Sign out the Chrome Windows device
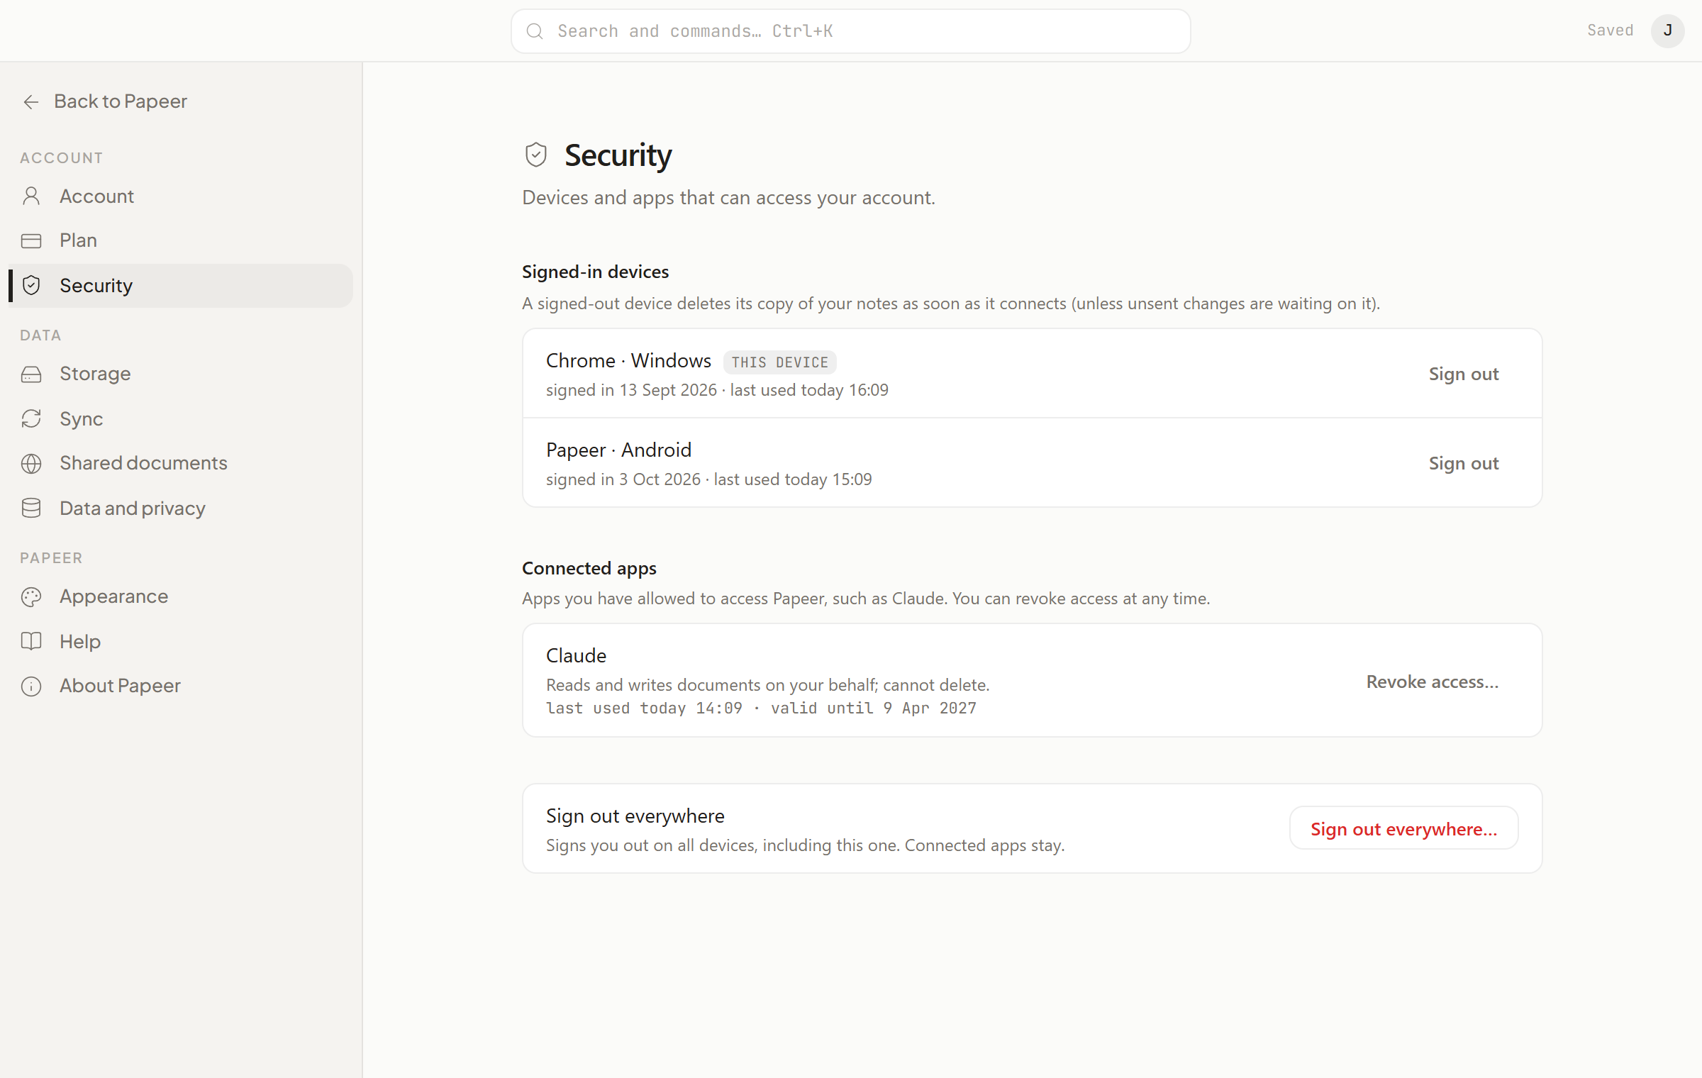1702x1078 pixels. [1463, 374]
